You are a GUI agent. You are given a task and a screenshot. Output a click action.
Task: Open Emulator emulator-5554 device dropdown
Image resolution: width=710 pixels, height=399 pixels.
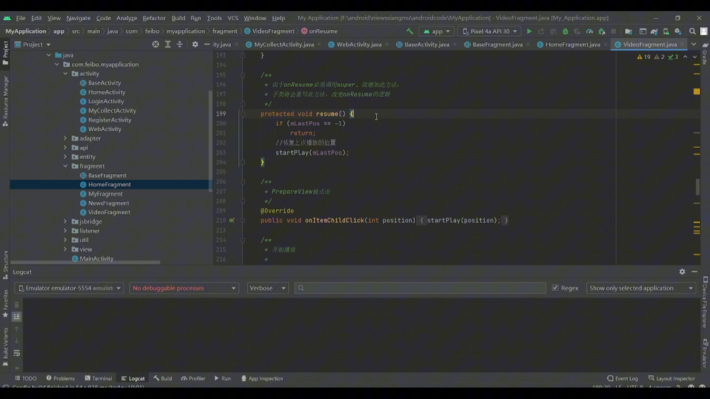point(69,288)
